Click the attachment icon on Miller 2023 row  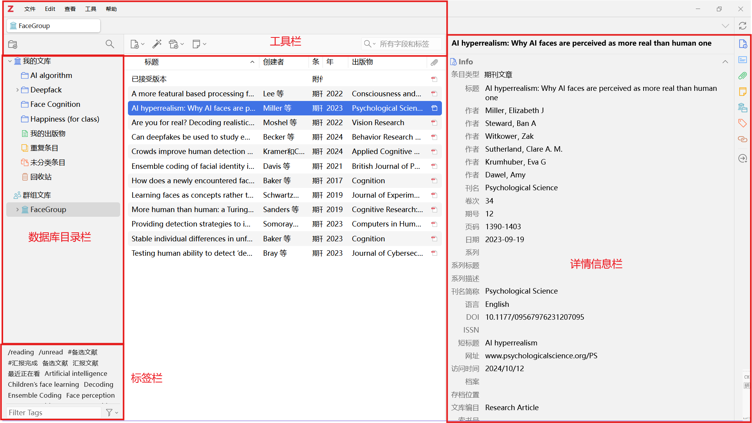click(x=434, y=108)
